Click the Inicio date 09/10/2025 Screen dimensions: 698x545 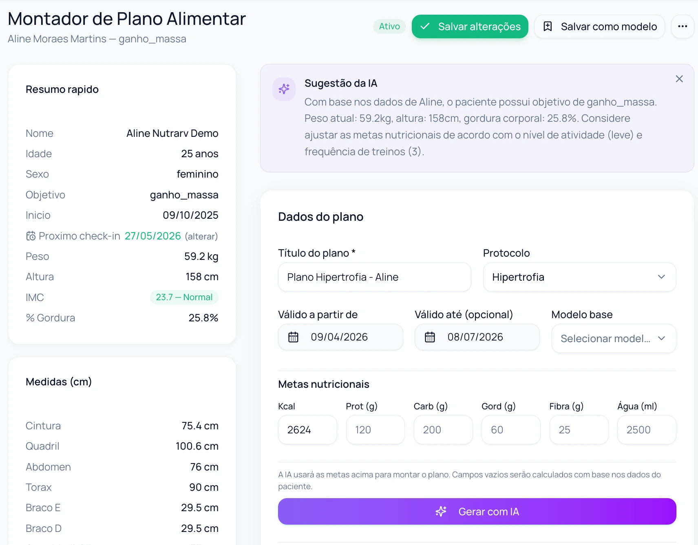191,215
